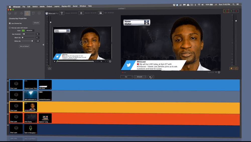Select the light underwater shot
The height and width of the screenshot is (142, 251).
pyautogui.click(x=31, y=96)
